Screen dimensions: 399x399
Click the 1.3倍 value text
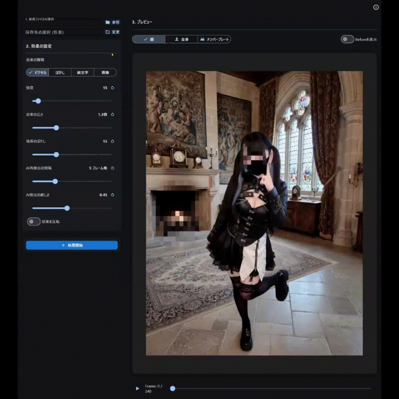pos(102,115)
